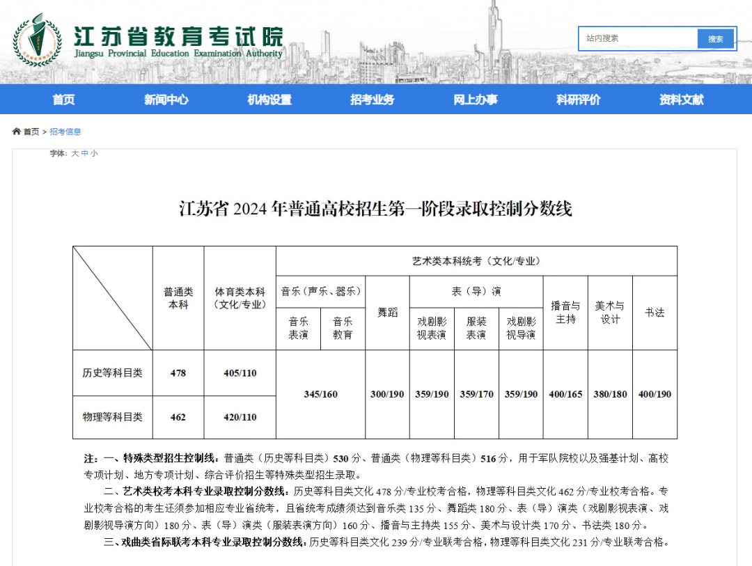Click the 历史等科目类 row header cell

coord(113,373)
